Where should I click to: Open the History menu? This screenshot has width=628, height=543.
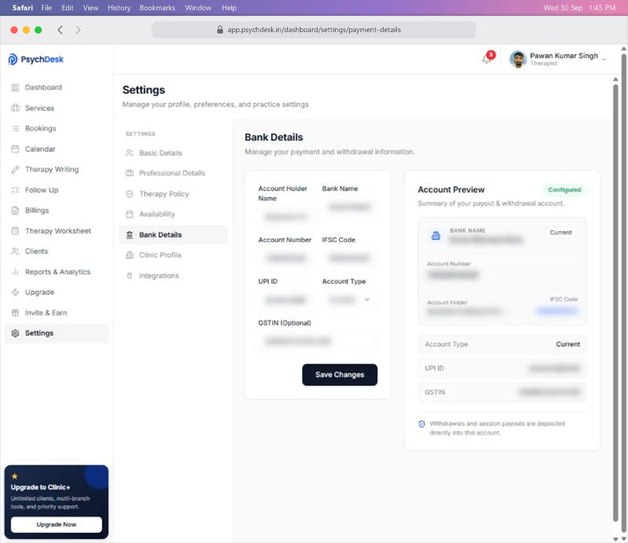pos(119,8)
